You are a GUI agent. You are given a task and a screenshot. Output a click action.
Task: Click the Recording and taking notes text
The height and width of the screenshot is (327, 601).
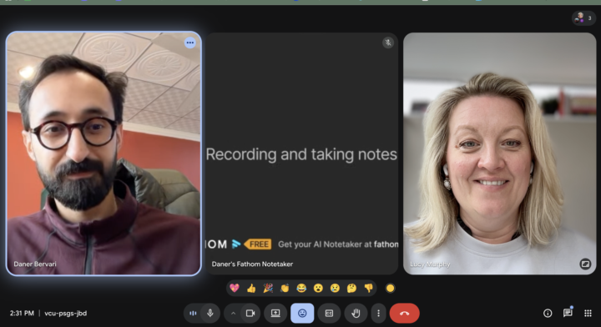[x=301, y=154]
